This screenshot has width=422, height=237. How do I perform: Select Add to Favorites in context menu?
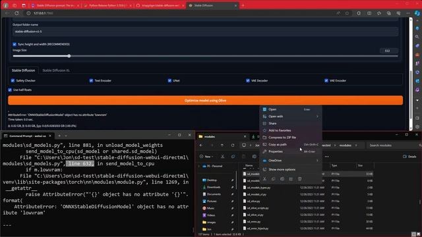[291, 130]
